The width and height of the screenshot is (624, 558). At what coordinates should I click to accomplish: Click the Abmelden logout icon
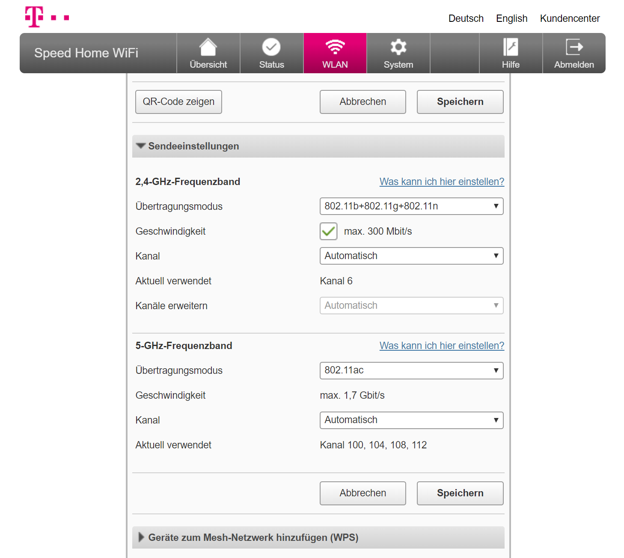click(574, 47)
